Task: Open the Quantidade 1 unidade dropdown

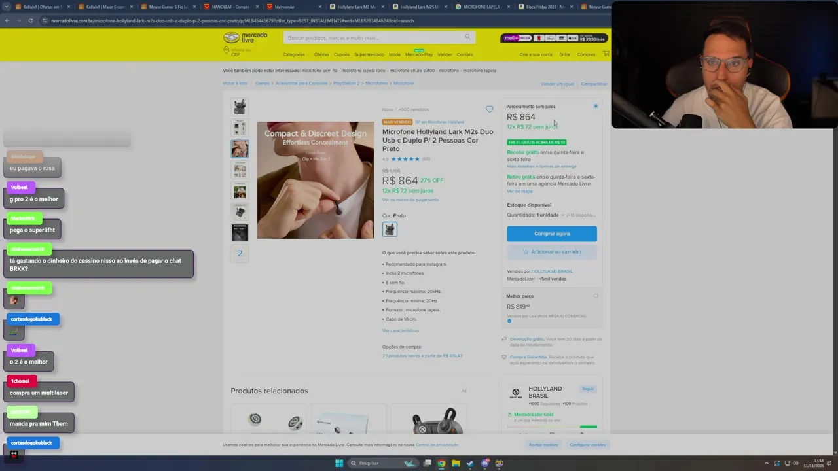Action: tap(550, 215)
